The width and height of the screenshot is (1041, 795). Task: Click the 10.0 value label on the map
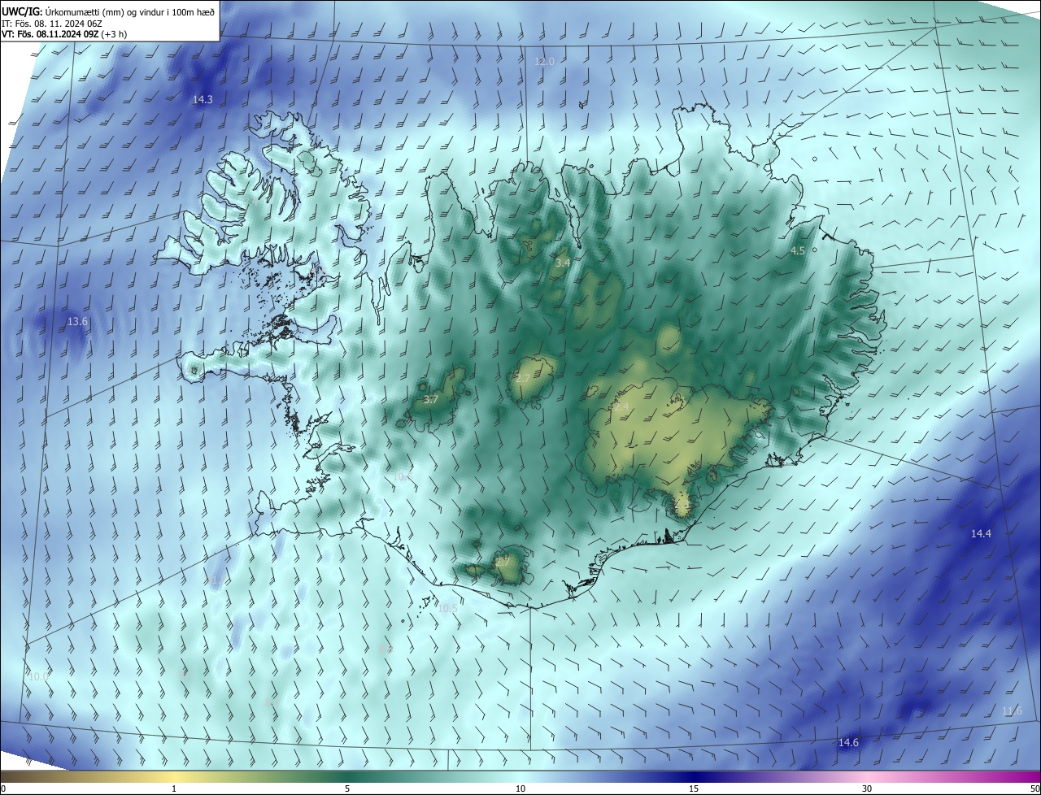(38, 677)
